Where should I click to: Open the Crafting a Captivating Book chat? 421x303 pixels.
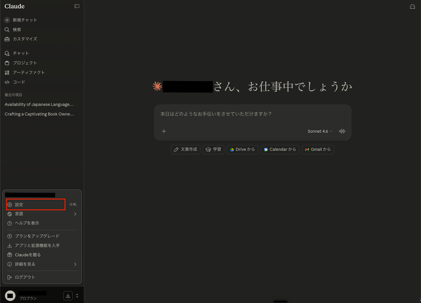click(x=39, y=114)
